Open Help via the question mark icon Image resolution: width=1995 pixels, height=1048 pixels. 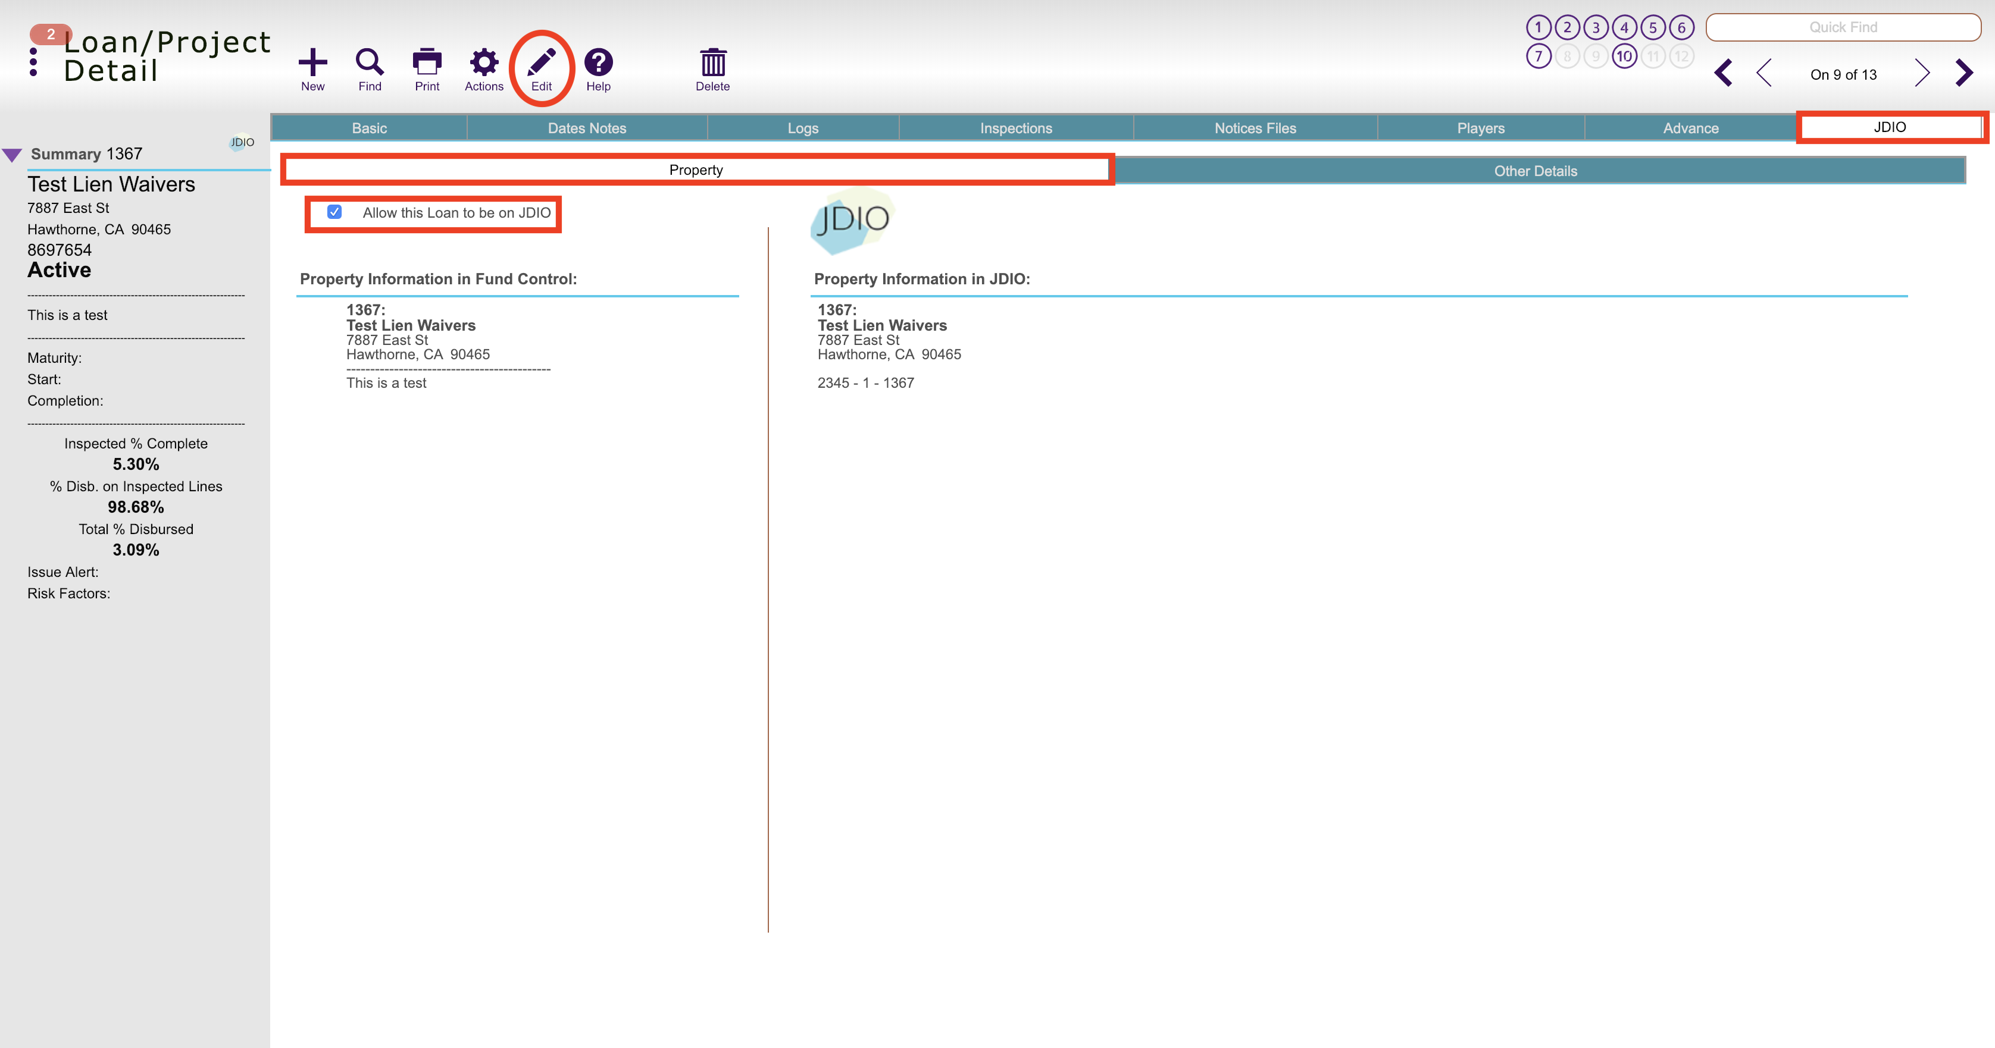(x=598, y=62)
